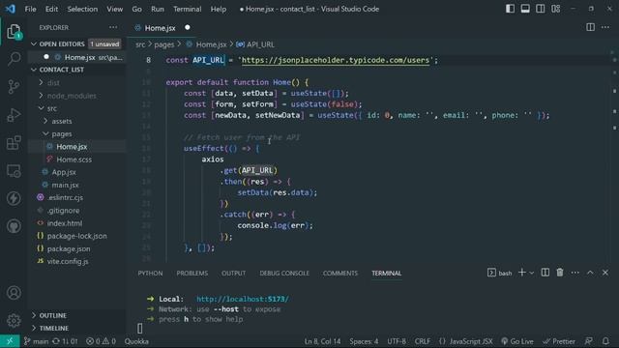Screen dimensions: 619x348
Task: Toggle bottom Panel visibility in title bar
Action: point(525,9)
